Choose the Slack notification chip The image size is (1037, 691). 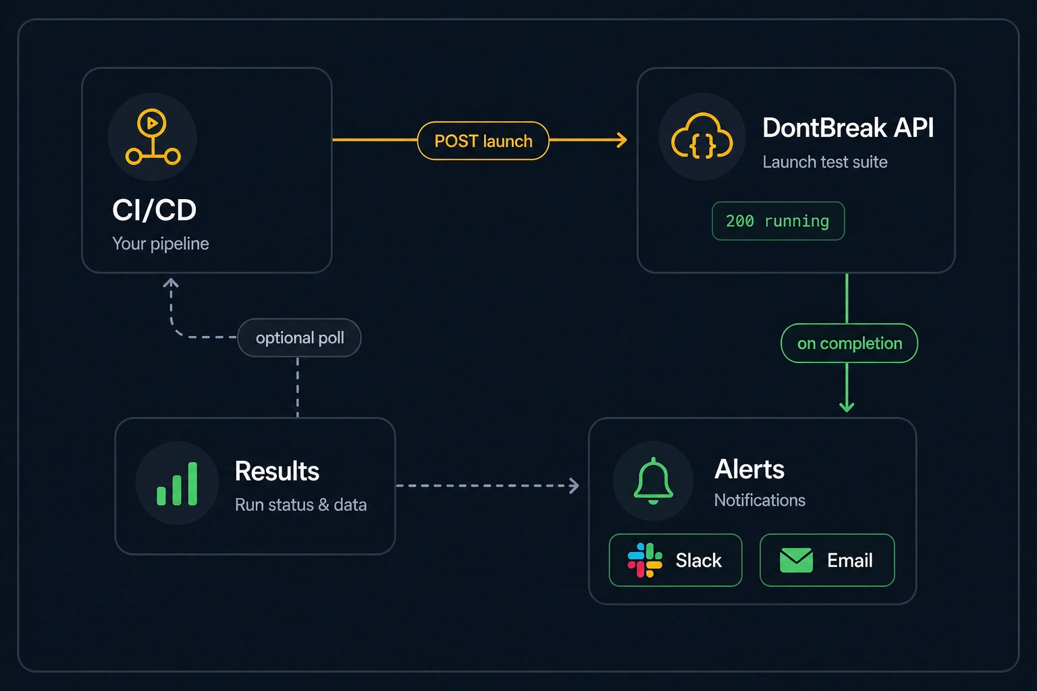coord(676,560)
